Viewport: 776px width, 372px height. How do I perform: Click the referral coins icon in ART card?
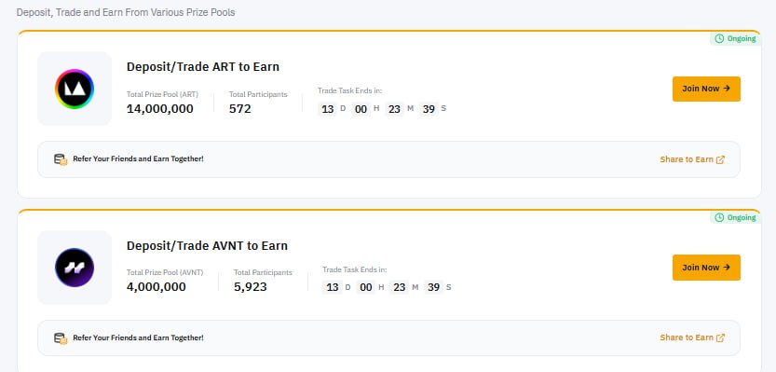(61, 159)
